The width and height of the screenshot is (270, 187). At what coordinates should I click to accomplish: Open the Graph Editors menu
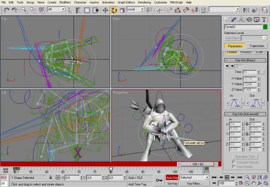pyautogui.click(x=126, y=2)
